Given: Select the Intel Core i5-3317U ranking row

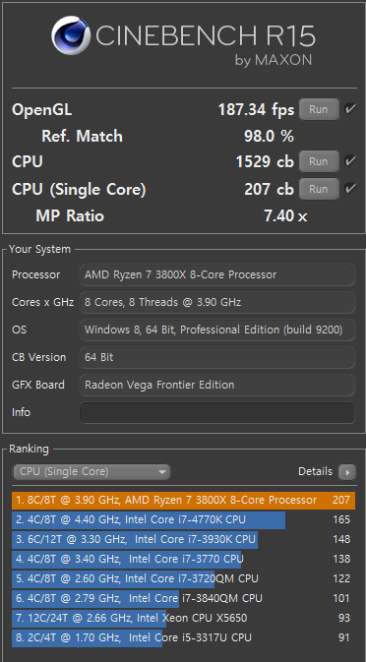Looking at the screenshot, I should 183,637.
